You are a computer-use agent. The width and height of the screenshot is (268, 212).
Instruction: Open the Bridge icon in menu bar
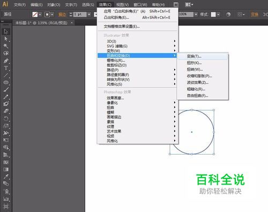pos(176,4)
